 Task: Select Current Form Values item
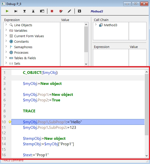pyautogui.click(x=29, y=36)
